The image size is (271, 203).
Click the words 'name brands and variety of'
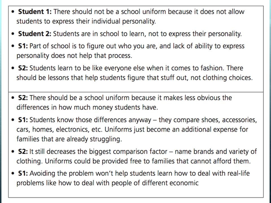216,152
